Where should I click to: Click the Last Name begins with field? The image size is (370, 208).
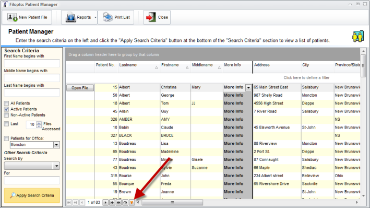click(32, 93)
